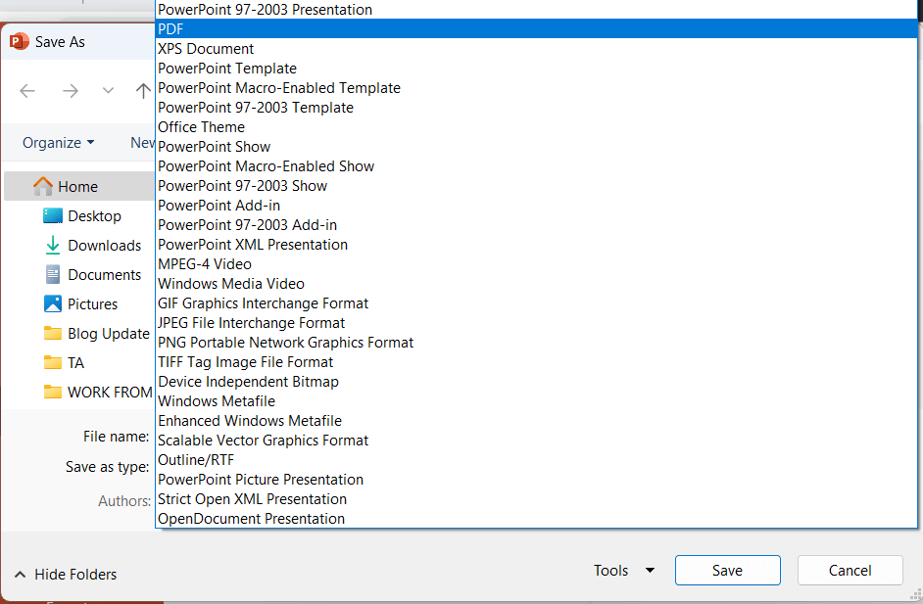This screenshot has width=923, height=604.
Task: Select Windows Media Video type
Action: tap(536, 284)
